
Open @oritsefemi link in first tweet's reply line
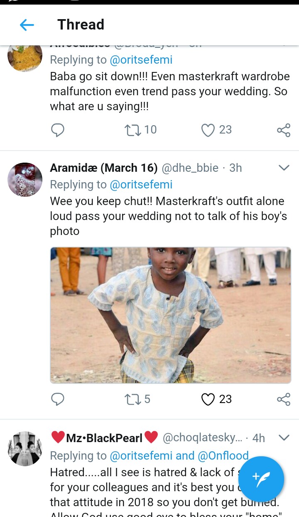click(141, 60)
